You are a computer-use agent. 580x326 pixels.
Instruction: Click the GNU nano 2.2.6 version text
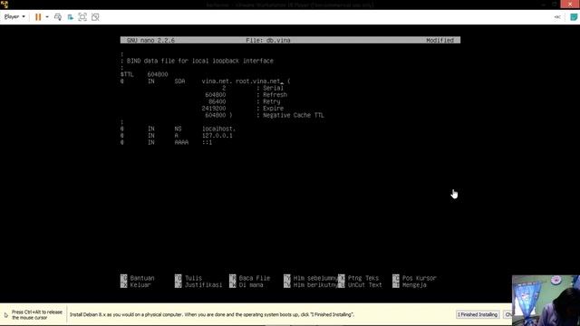(150, 40)
